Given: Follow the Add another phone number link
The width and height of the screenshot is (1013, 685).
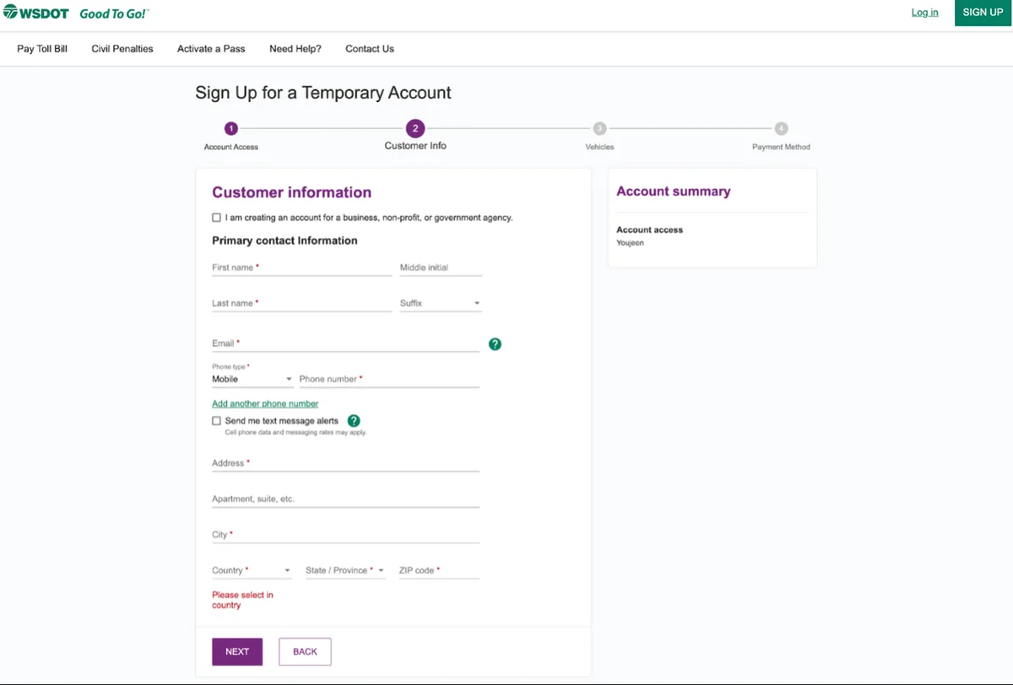Looking at the screenshot, I should pyautogui.click(x=265, y=404).
